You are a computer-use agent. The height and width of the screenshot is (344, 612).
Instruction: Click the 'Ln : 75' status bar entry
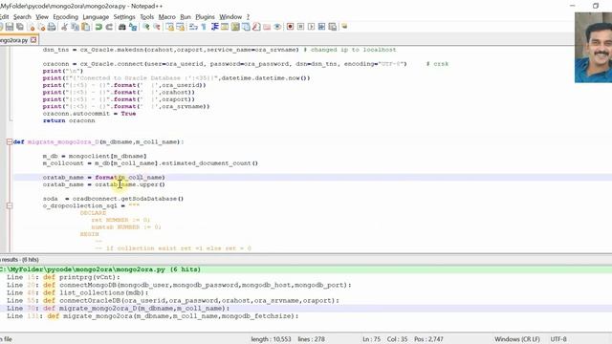[371, 339]
